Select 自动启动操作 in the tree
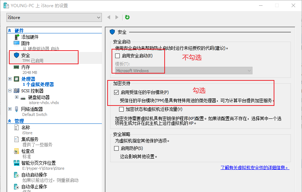 pyautogui.click(x=34, y=175)
